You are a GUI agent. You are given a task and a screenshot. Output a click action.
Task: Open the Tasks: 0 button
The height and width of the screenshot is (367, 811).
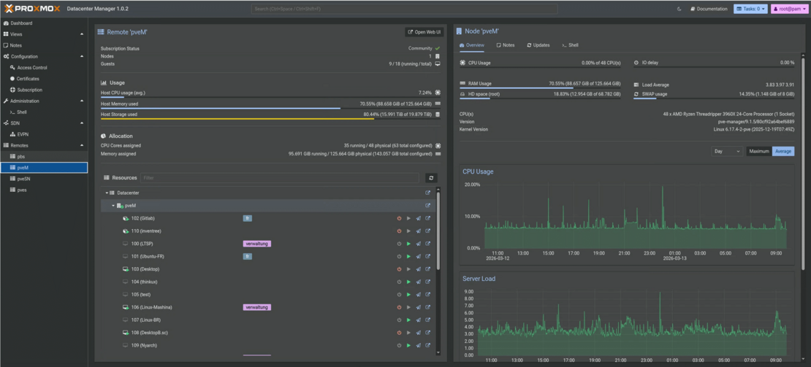(x=750, y=9)
